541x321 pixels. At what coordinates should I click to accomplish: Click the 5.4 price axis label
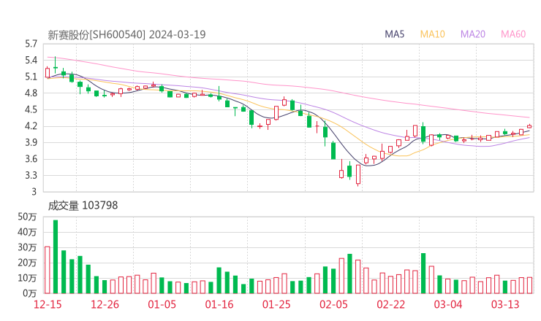pos(31,61)
